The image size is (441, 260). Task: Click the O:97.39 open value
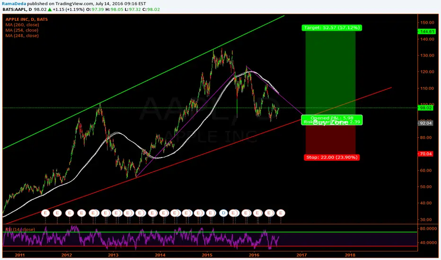tap(95, 9)
